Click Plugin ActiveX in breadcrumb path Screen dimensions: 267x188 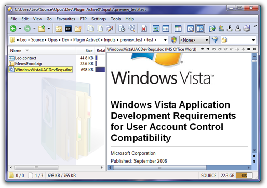coord(87,40)
